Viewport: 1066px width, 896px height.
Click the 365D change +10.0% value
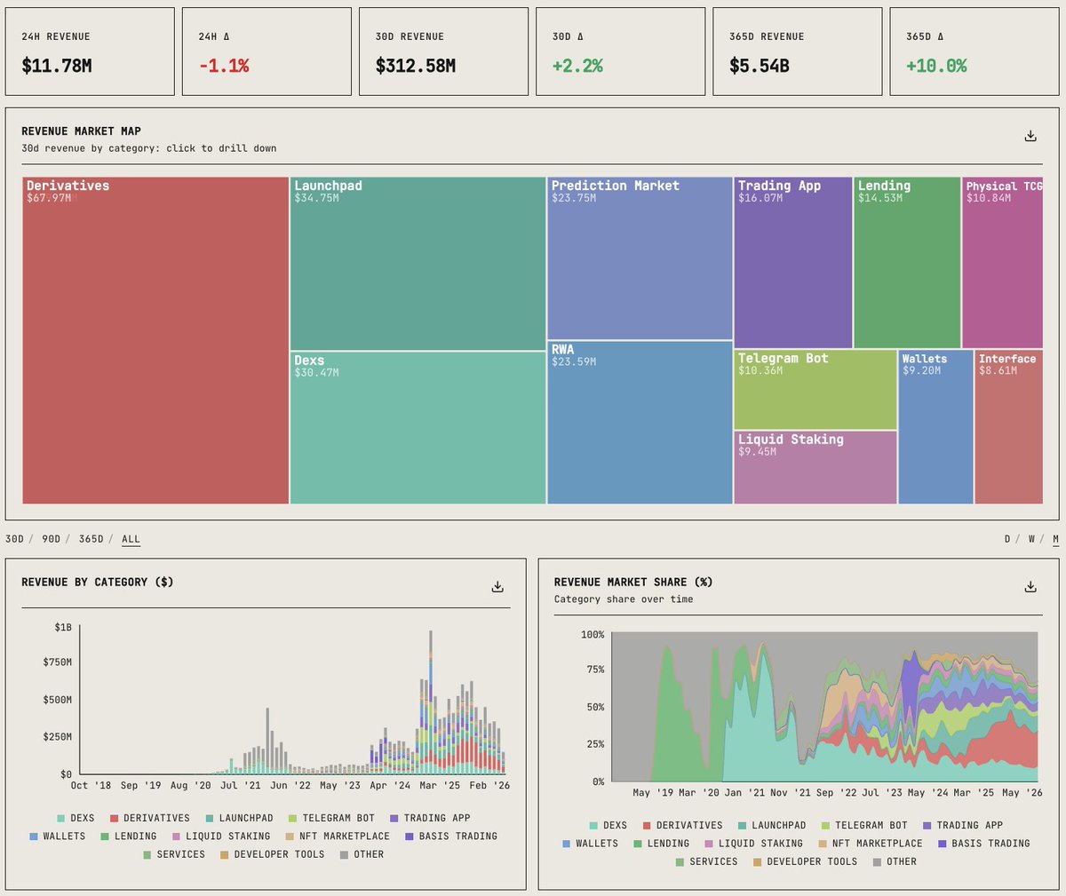pyautogui.click(x=936, y=66)
